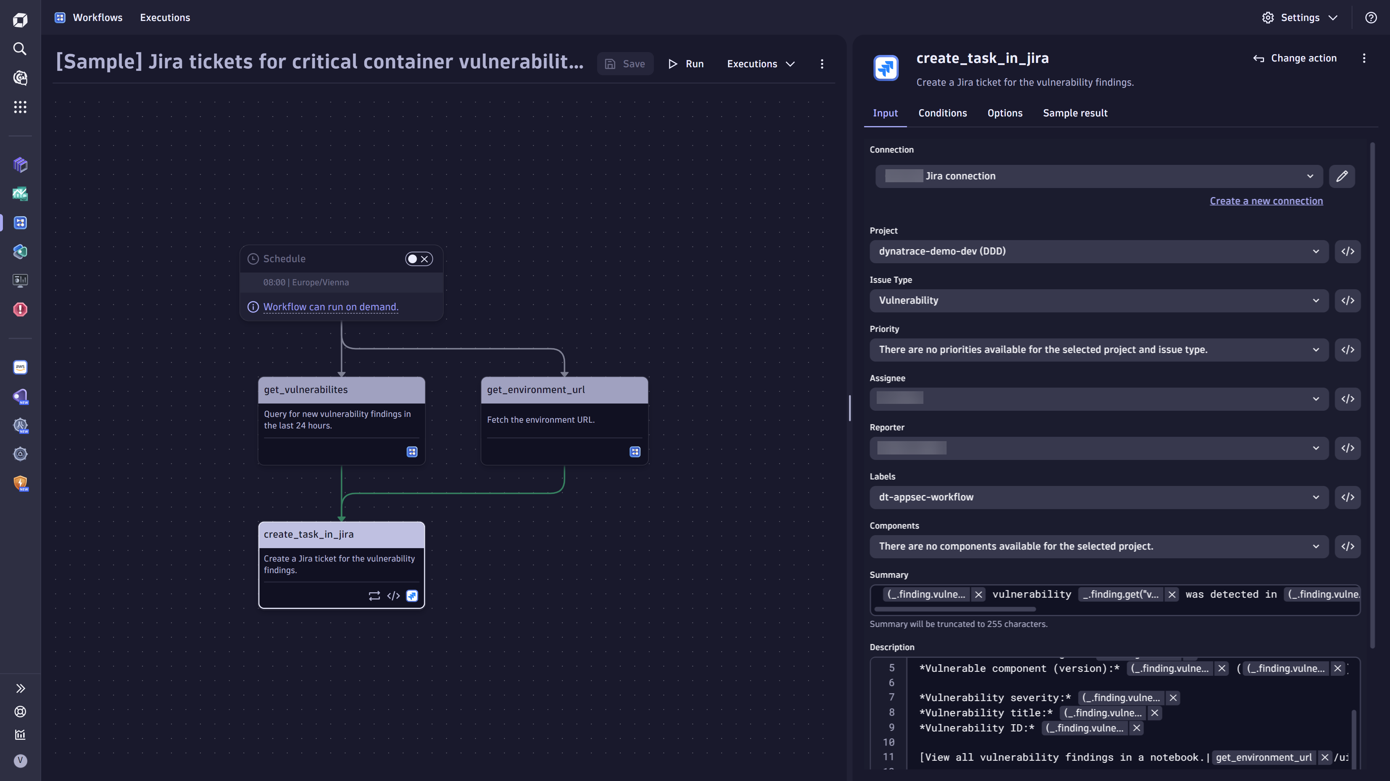Open the action panel more options menu
Viewport: 1390px width, 781px height.
tap(1364, 58)
